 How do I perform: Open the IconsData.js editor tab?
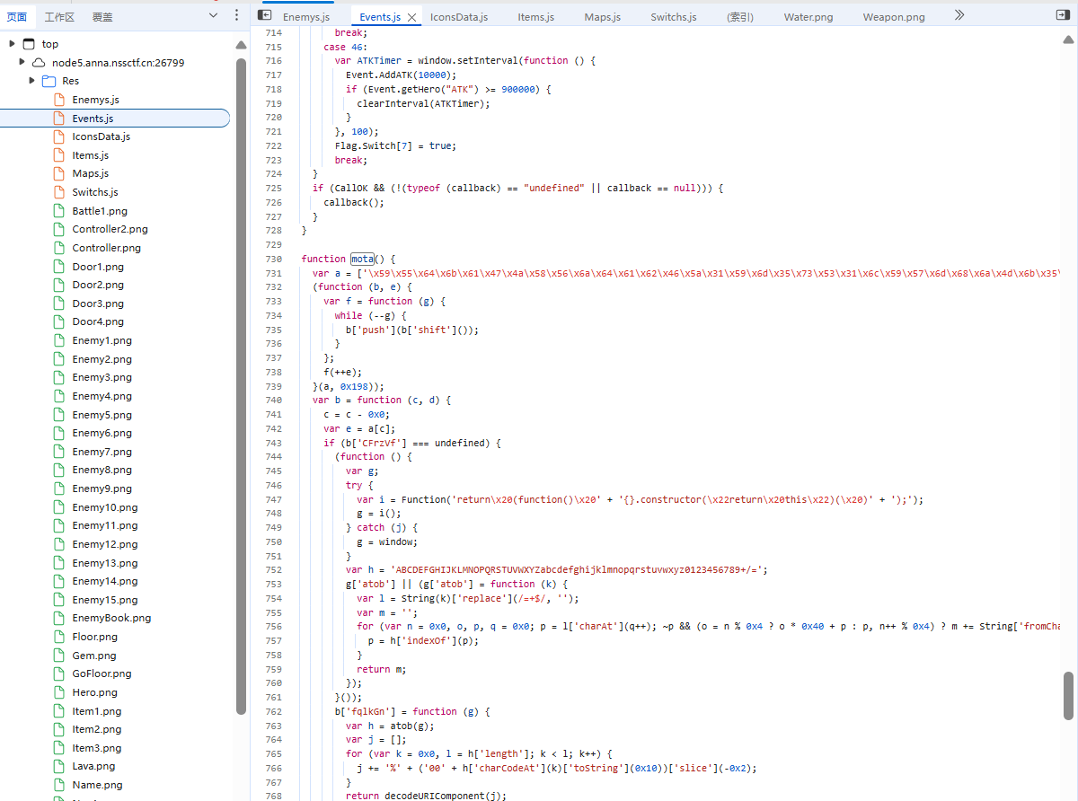click(459, 17)
